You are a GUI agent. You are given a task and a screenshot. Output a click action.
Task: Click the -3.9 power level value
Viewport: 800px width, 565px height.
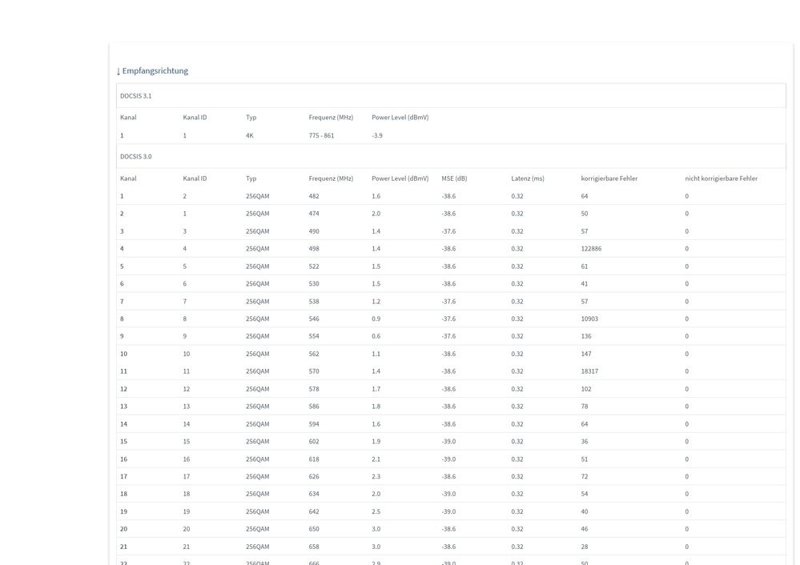point(377,136)
